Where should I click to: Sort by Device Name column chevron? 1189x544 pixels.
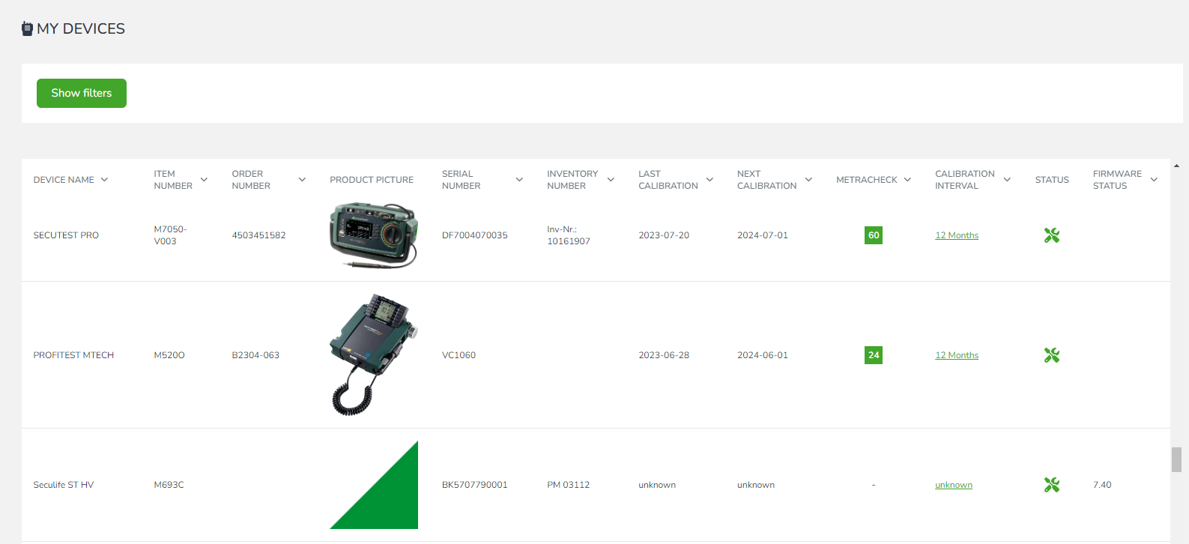(104, 180)
